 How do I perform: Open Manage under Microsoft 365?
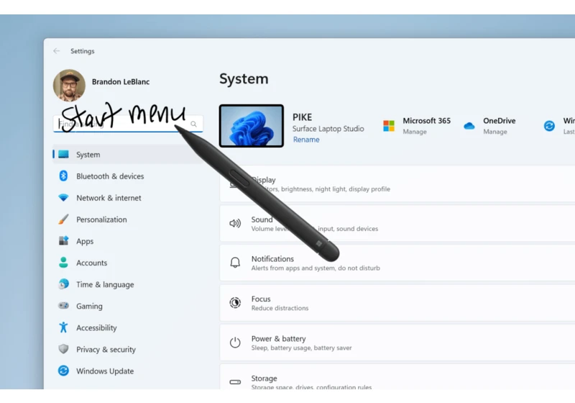pos(415,132)
